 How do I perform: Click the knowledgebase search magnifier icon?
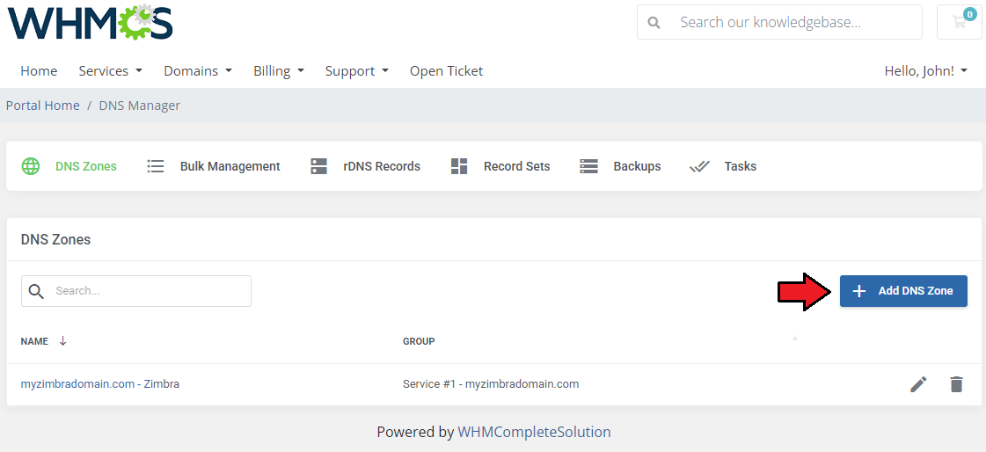pyautogui.click(x=654, y=23)
